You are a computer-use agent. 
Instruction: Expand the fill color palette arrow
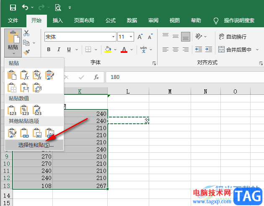click(115, 50)
